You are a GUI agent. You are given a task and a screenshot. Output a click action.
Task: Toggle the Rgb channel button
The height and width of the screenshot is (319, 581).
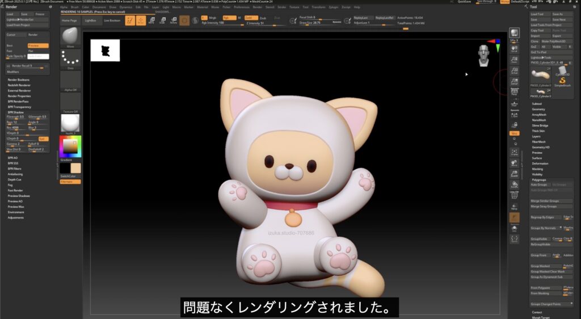[x=229, y=18]
